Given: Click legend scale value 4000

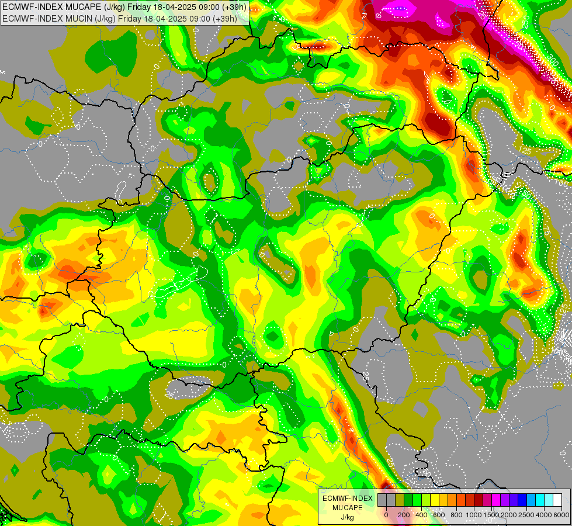Looking at the screenshot, I should coord(544,515).
